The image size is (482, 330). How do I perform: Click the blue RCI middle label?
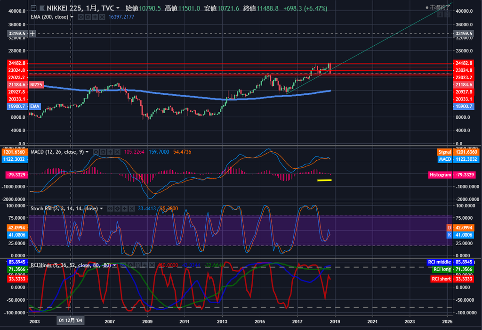coord(440,262)
